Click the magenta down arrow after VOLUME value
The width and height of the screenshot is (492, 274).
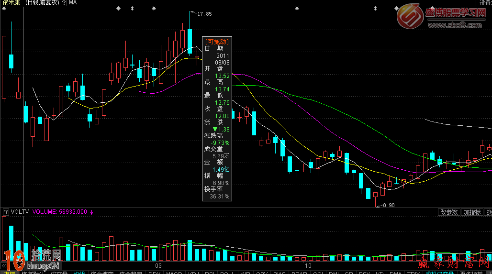91,211
